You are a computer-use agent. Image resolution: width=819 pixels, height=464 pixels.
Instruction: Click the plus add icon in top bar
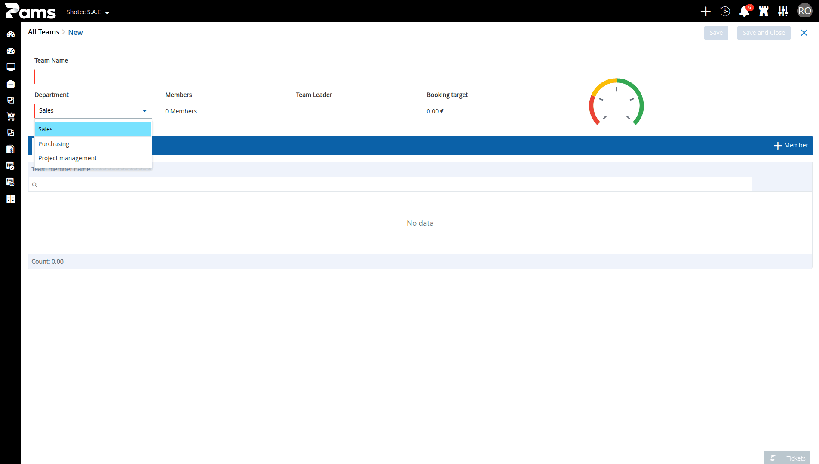click(x=706, y=12)
